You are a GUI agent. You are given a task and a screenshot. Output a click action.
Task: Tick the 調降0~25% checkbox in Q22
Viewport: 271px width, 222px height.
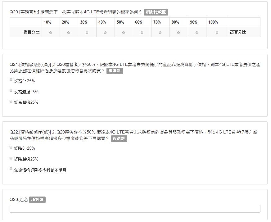[x=11, y=147]
